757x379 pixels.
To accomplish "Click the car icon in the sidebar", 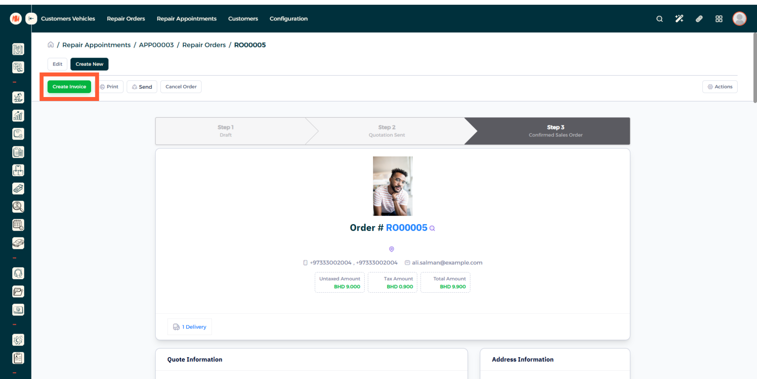I will [x=18, y=243].
